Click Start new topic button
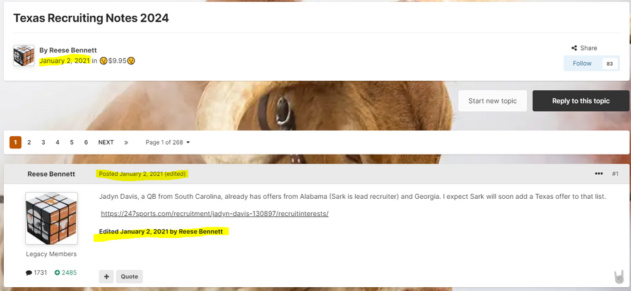 pyautogui.click(x=493, y=101)
